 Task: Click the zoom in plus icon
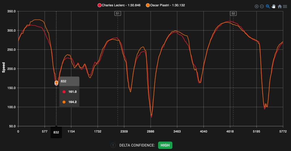click(x=257, y=7)
